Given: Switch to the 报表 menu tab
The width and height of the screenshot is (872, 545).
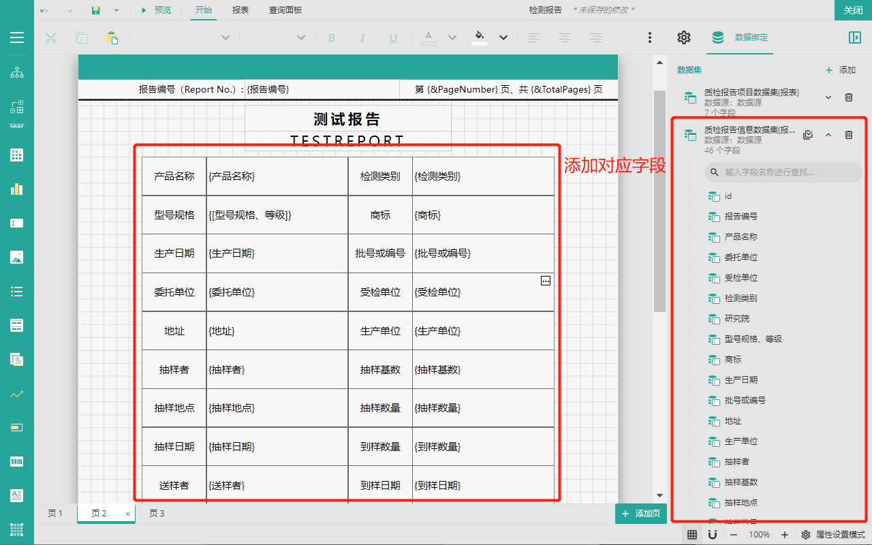Looking at the screenshot, I should click(240, 10).
